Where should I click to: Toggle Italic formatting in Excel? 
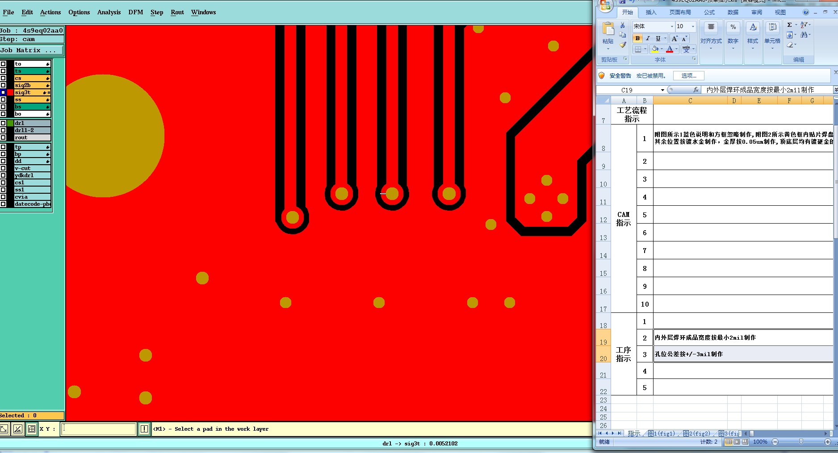[648, 38]
